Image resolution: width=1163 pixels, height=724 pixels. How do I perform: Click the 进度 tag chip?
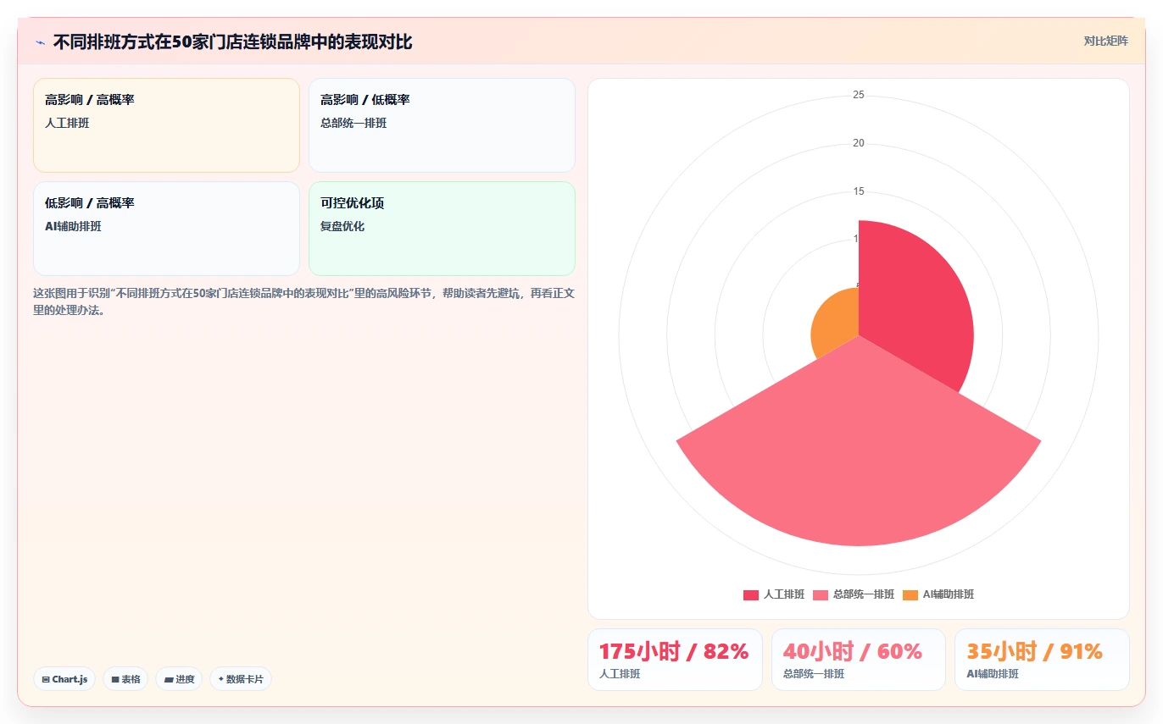tap(179, 679)
